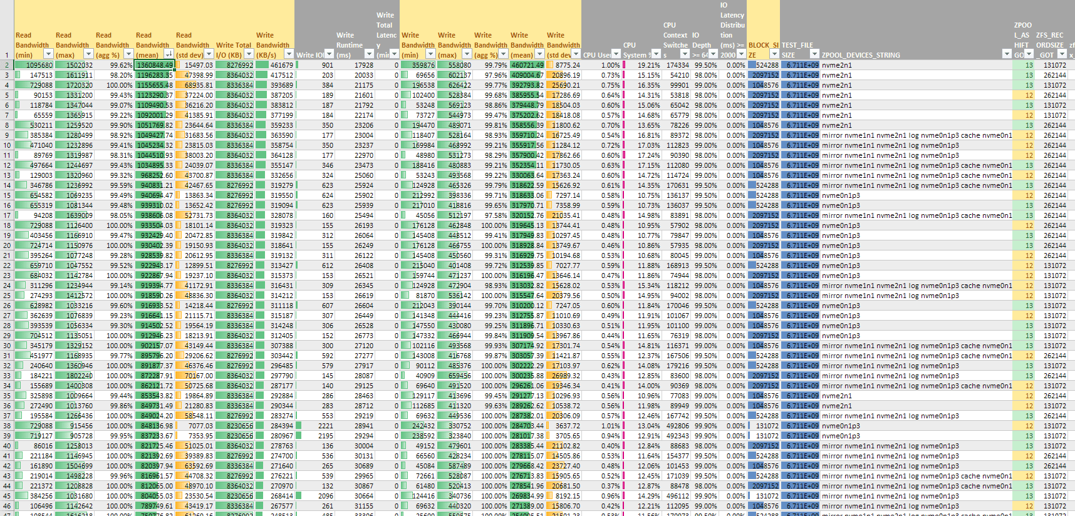Open filter dropdown for TEST_FILE_SIZE column
This screenshot has width=1075, height=516.
coord(814,54)
